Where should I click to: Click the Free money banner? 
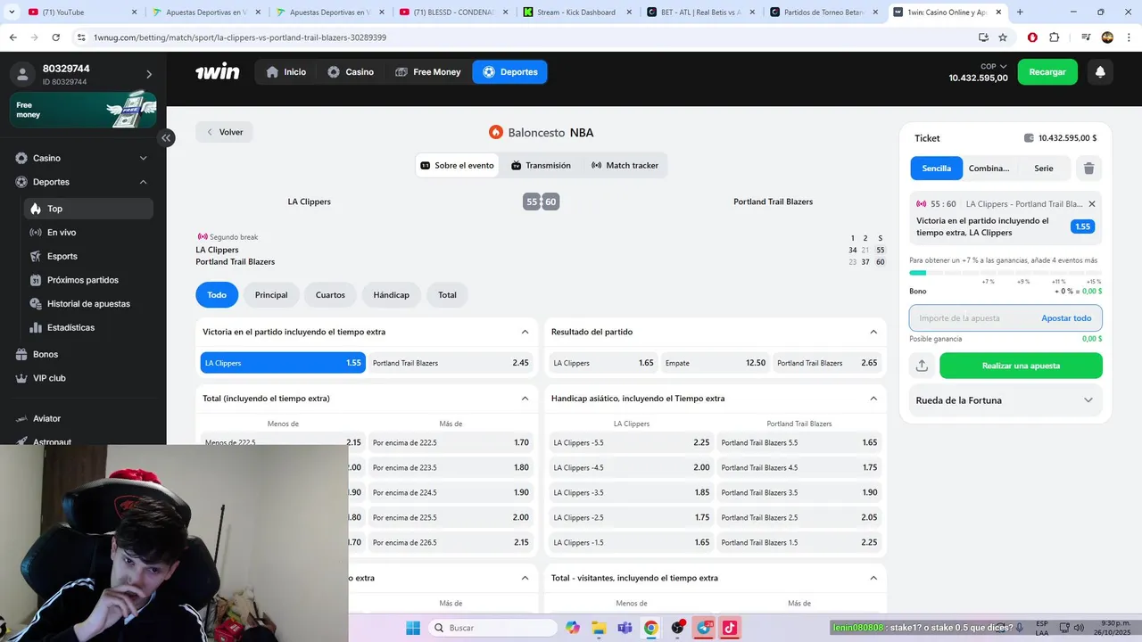coord(83,110)
